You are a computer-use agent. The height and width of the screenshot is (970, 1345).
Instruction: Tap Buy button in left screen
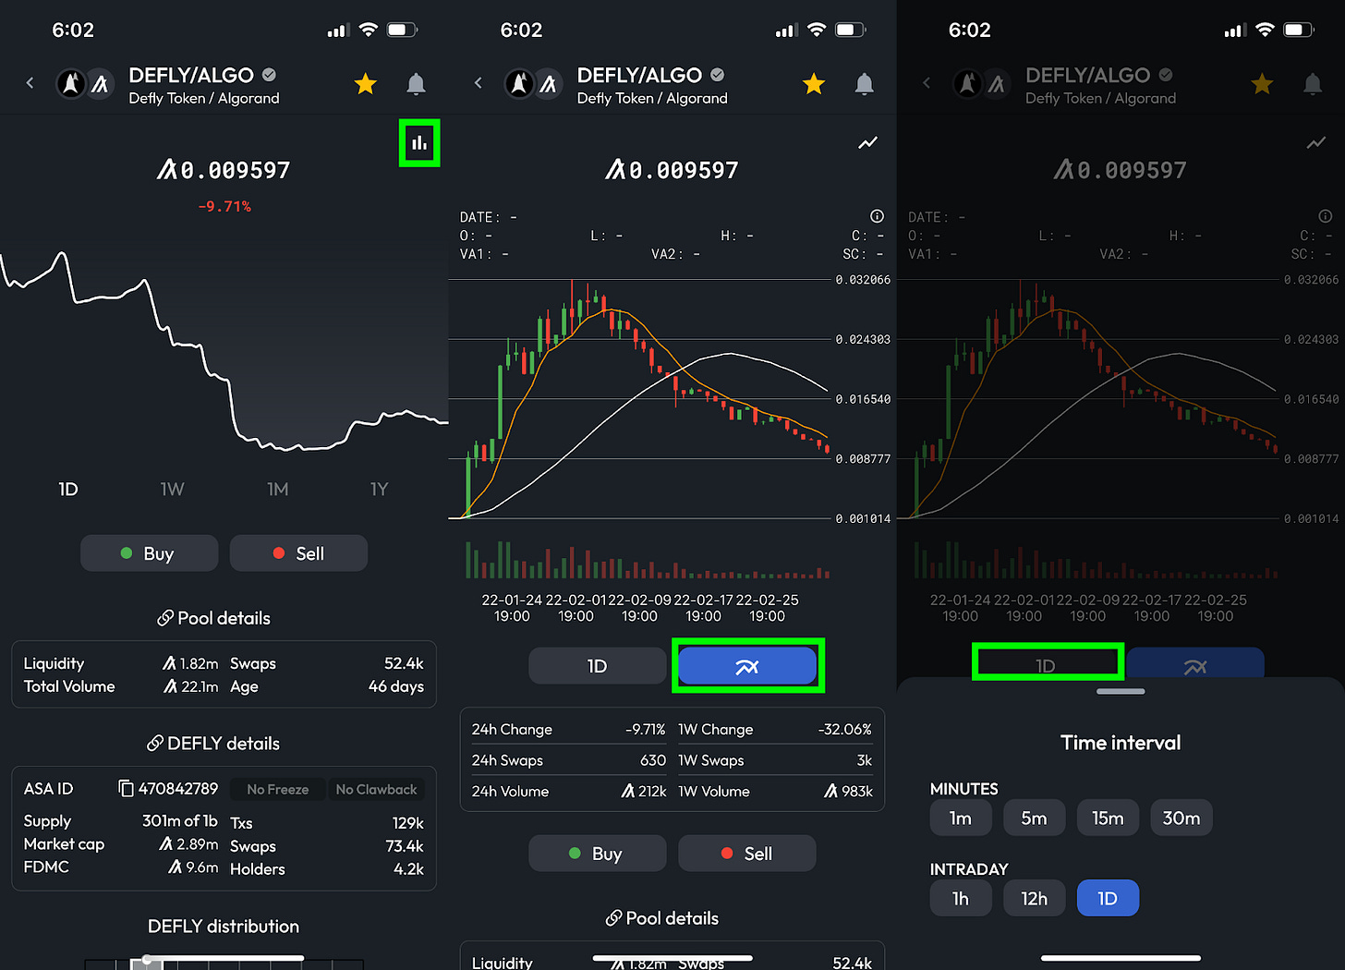coord(150,553)
